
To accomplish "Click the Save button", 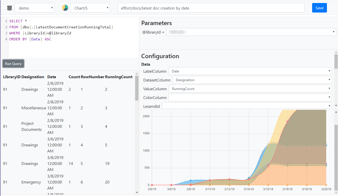I will [319, 8].
